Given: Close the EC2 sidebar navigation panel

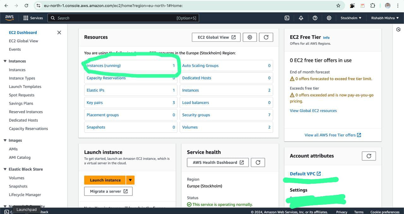Looking at the screenshot, I should coord(59,32).
